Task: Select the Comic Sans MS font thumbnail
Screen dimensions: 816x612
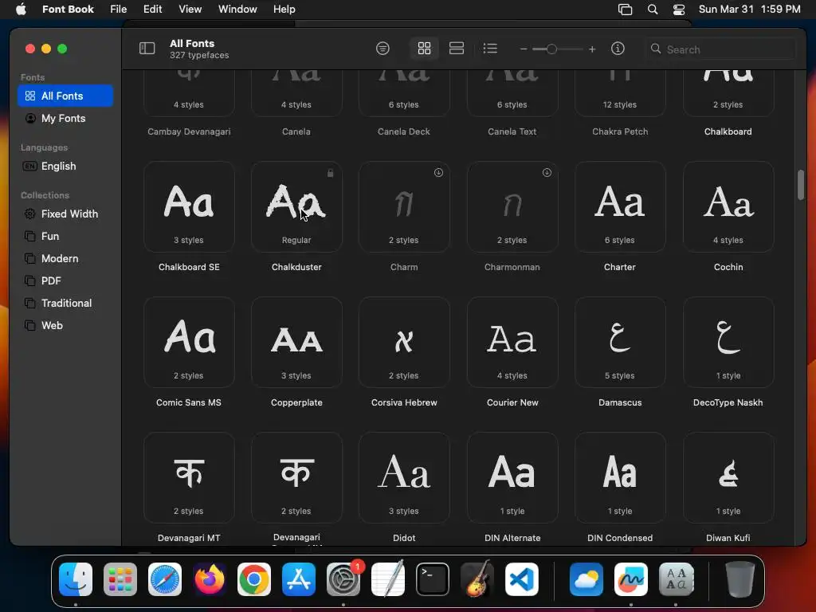Action: [x=189, y=342]
